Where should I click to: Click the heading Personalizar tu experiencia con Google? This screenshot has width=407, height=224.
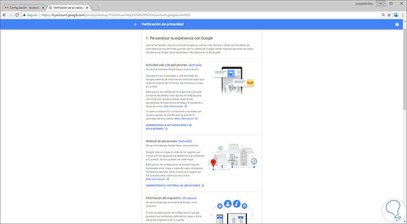pos(179,38)
